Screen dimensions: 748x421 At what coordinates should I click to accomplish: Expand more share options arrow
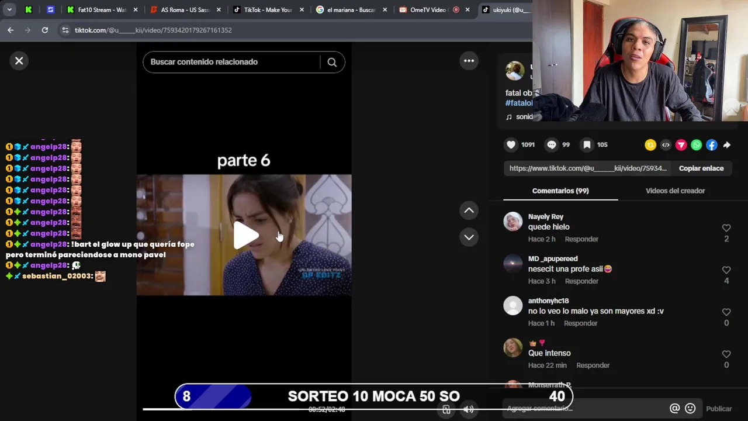click(x=727, y=145)
